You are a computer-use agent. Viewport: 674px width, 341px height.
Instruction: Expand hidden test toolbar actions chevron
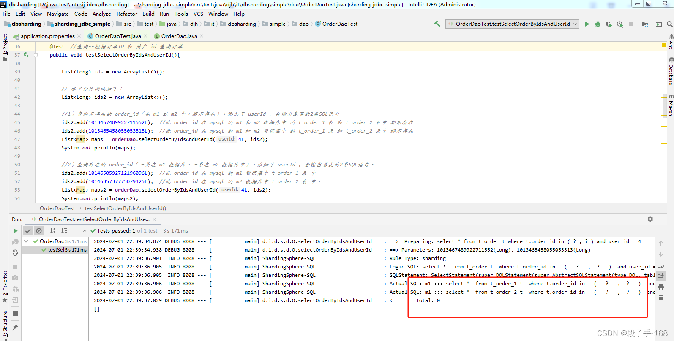coord(85,231)
